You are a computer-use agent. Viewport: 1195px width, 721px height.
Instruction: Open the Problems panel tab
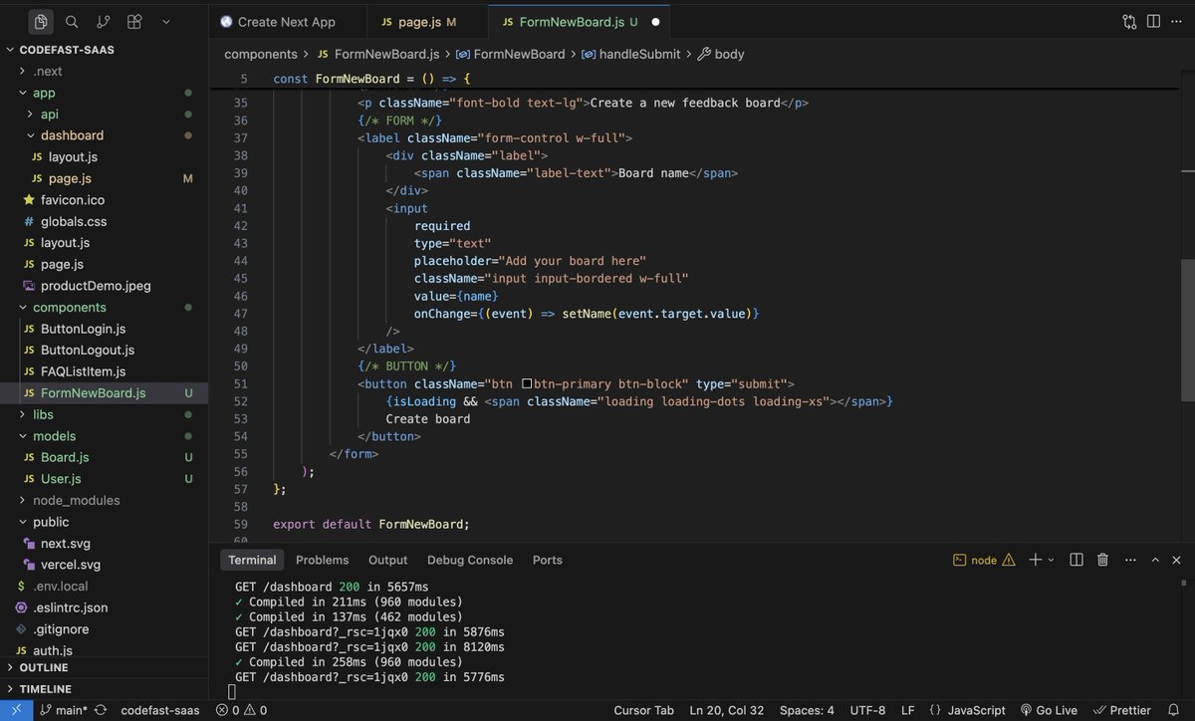(x=322, y=560)
